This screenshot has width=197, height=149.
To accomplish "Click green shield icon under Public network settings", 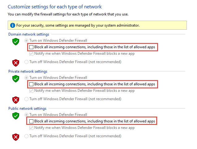I will (15, 116).
